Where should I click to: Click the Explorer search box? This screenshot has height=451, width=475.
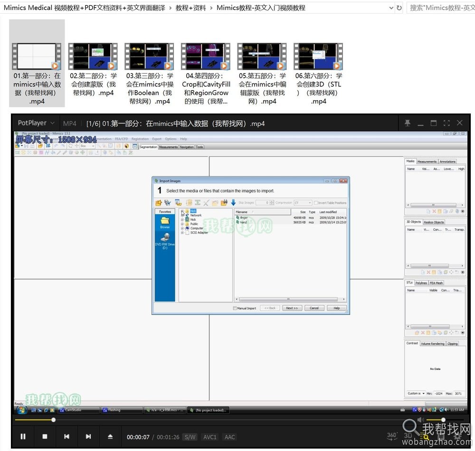pos(441,8)
